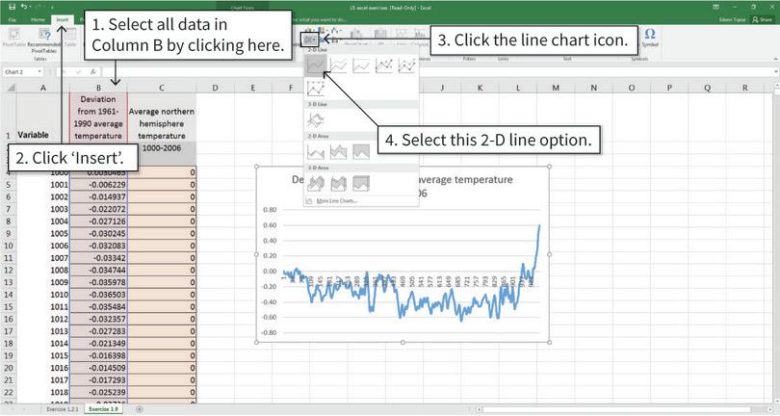This screenshot has height=416, width=780.
Task: Switch to Exercise 1.3 sheet tab
Action: (103, 409)
